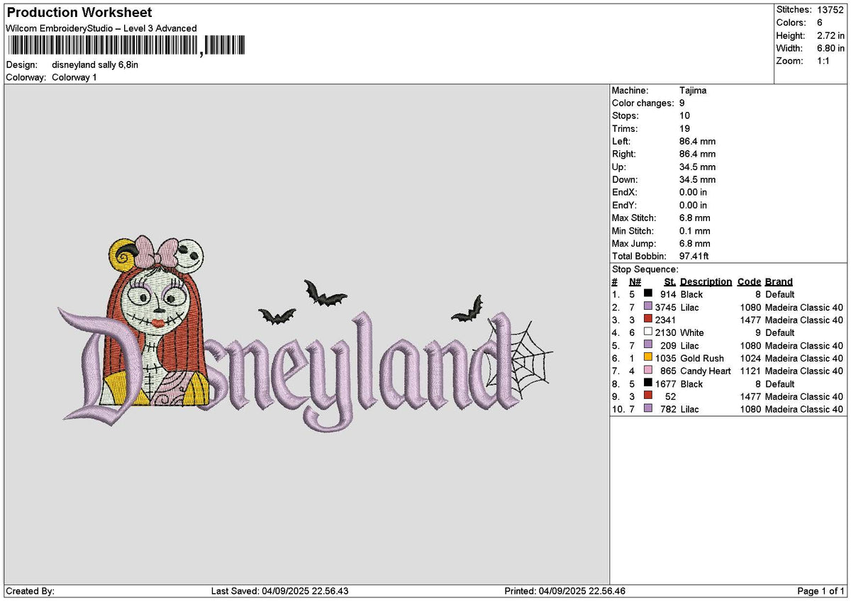Screen dimensions: 851x601
Task: Click "Wilcom EmbroideryStudio – Level 3 Advanced" text
Action: 101,28
